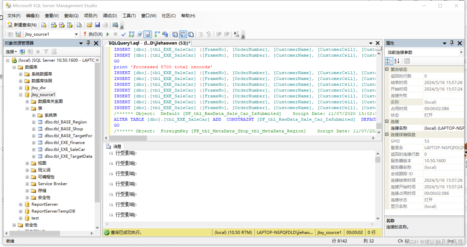The width and height of the screenshot is (467, 247).
Task: Click the Analysis Services DMX Query icon
Action: tap(62, 25)
